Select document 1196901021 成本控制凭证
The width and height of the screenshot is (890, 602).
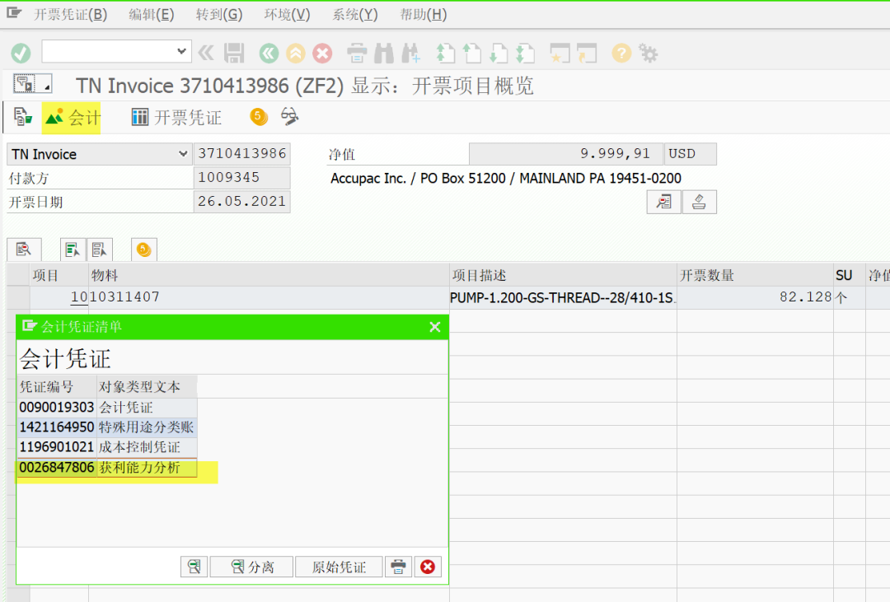click(x=107, y=447)
